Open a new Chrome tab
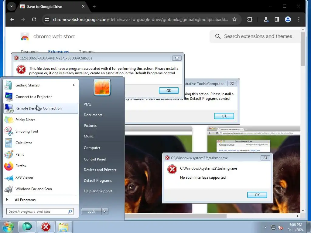 coord(94,7)
